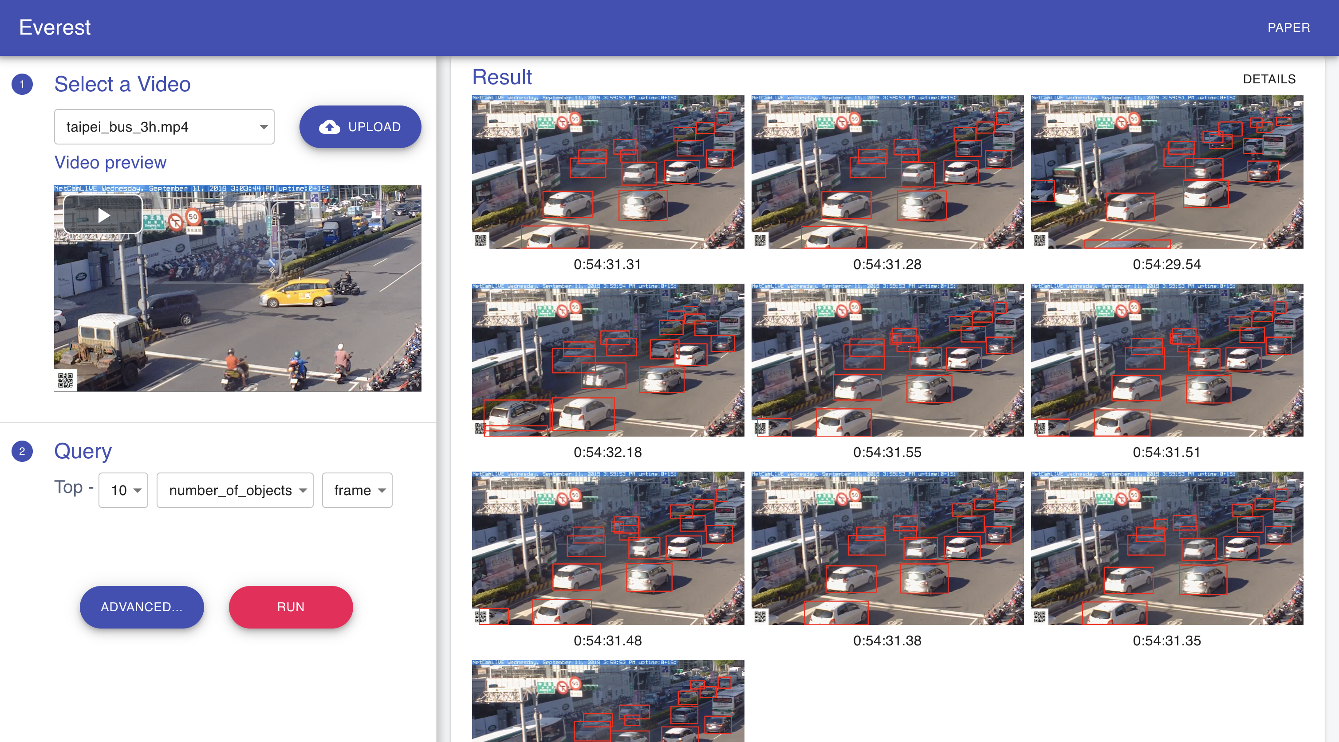Play the video preview
This screenshot has width=1339, height=742.
coord(103,215)
